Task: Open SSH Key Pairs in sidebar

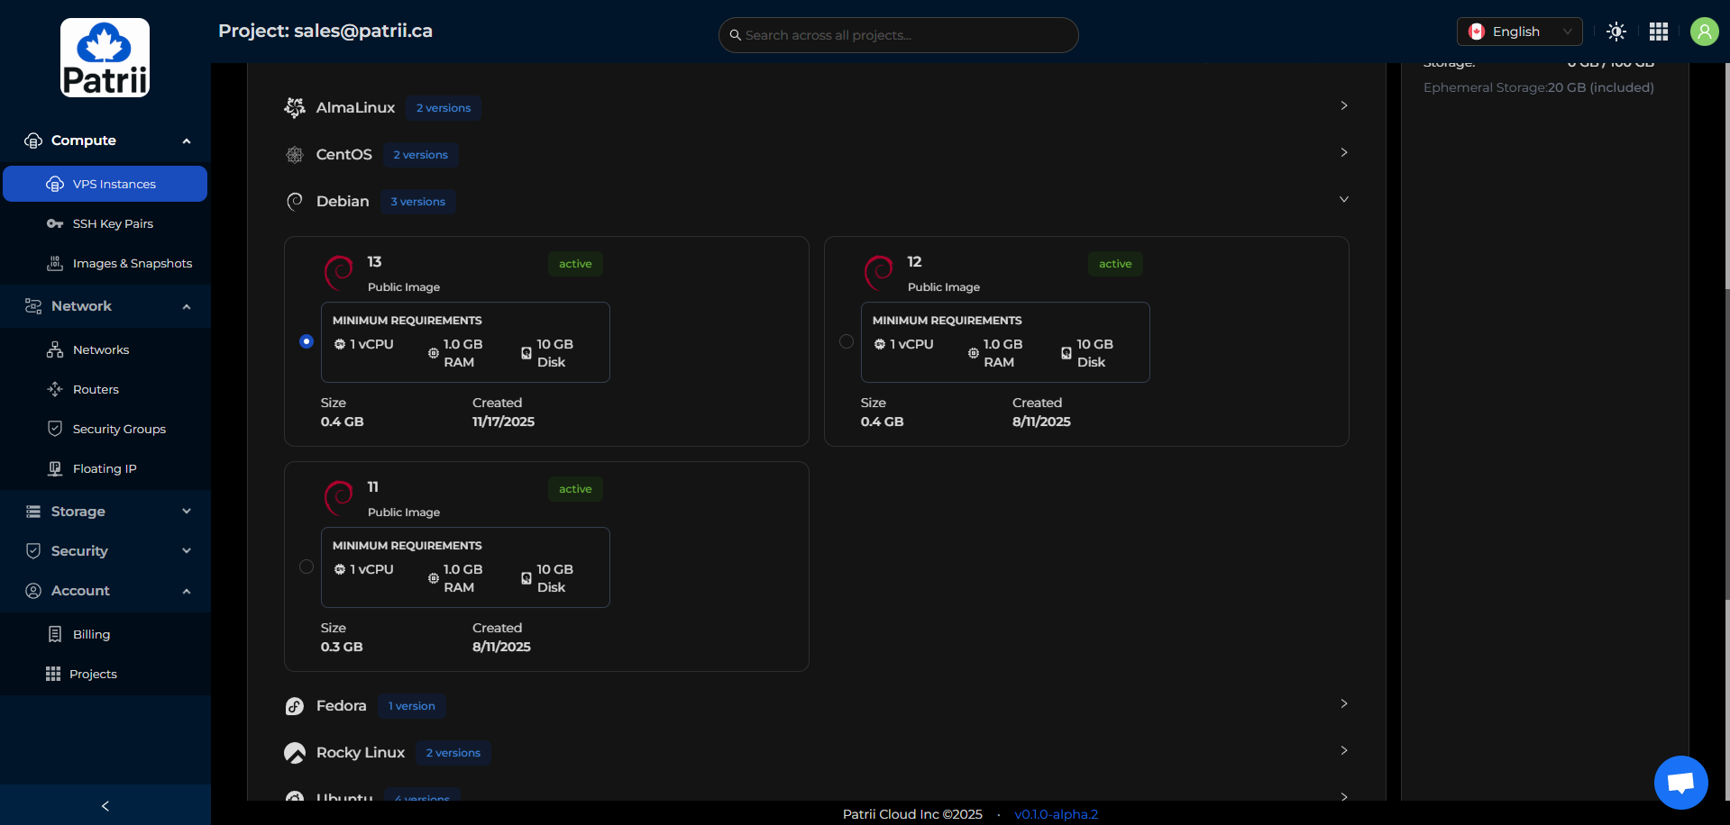Action: [113, 223]
